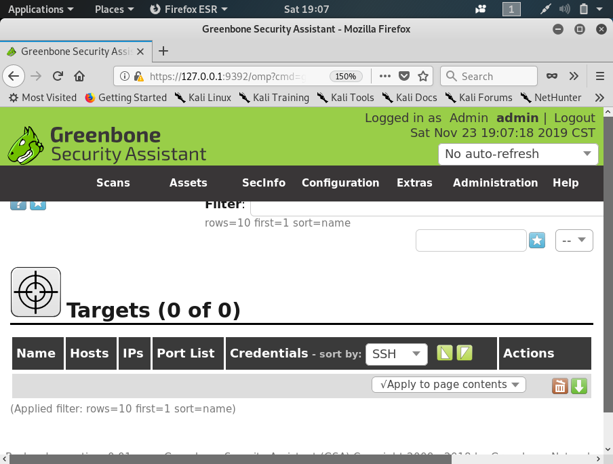Click the address bar URL
The image size is (613, 464).
tap(226, 76)
